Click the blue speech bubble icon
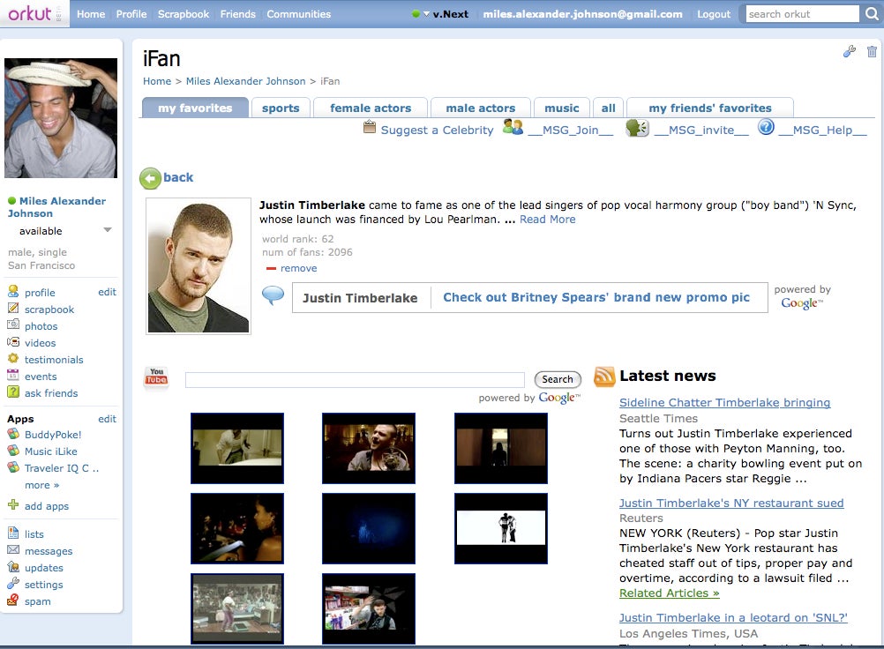 pos(273,295)
